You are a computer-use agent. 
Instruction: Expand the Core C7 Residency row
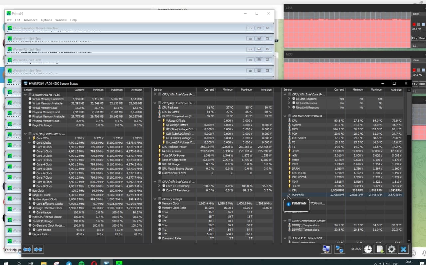coord(159,190)
